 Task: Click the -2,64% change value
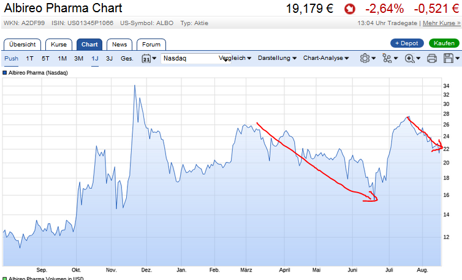click(x=384, y=9)
